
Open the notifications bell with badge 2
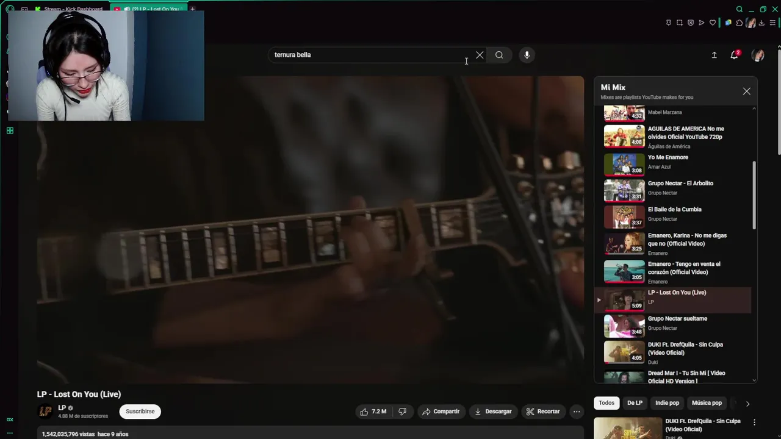coord(735,55)
